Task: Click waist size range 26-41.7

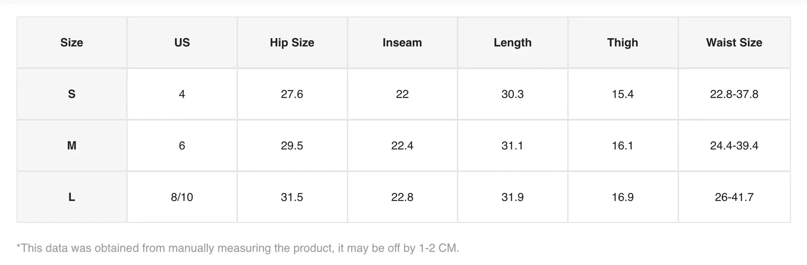Action: [734, 197]
